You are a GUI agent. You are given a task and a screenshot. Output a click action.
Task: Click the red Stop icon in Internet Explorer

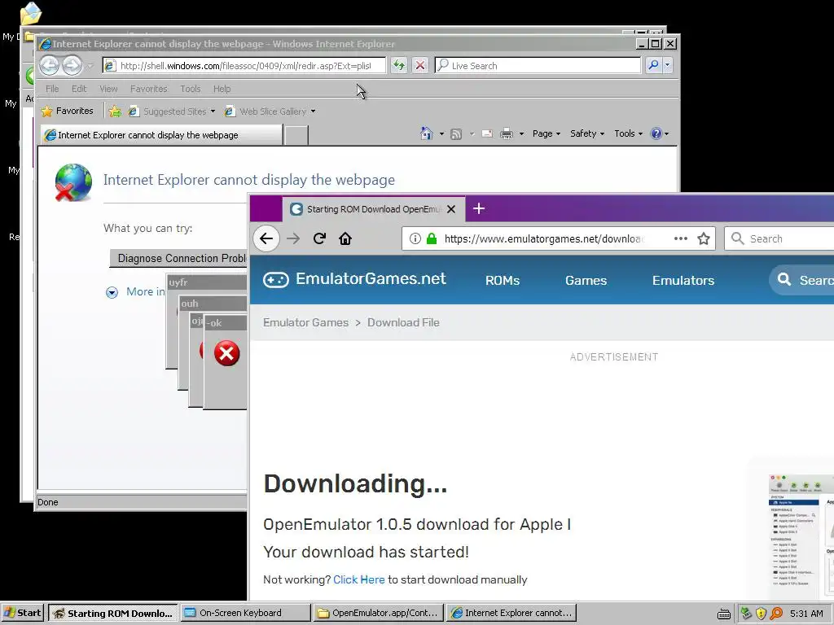pyautogui.click(x=419, y=65)
